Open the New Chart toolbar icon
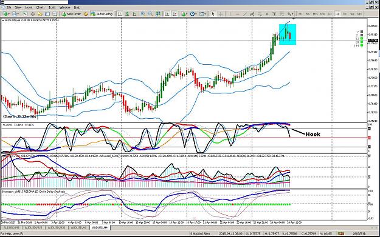 pyautogui.click(x=5, y=14)
